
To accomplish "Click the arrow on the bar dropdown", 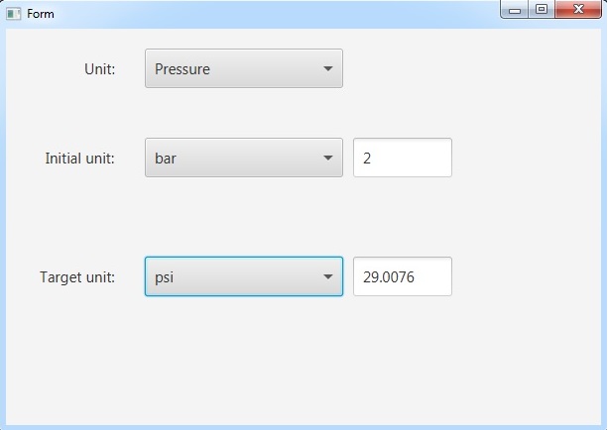I will tap(328, 159).
